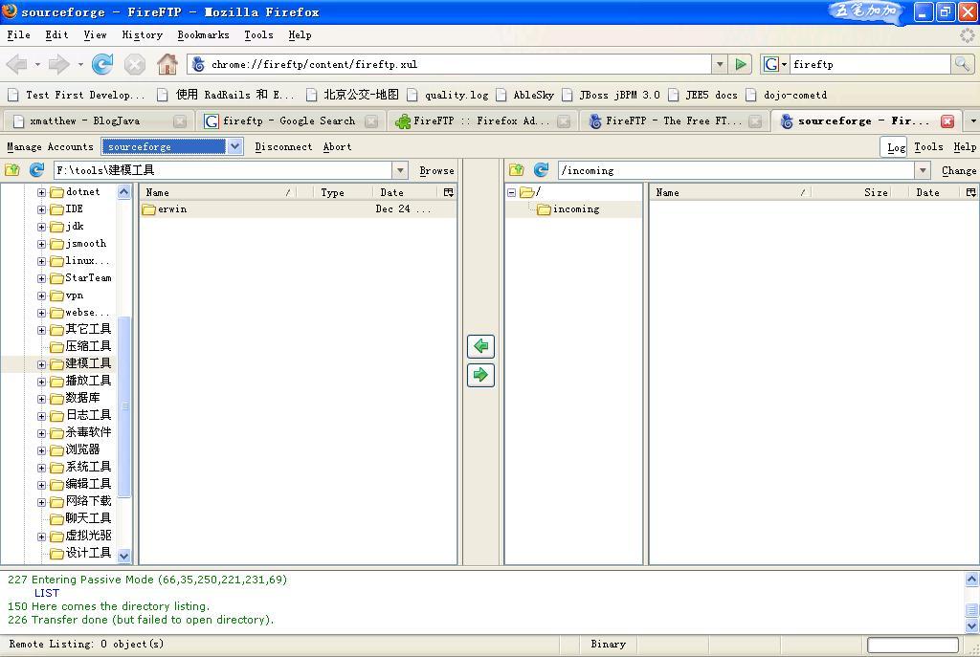Click inside the local path field
The width and height of the screenshot is (980, 657).
click(222, 170)
